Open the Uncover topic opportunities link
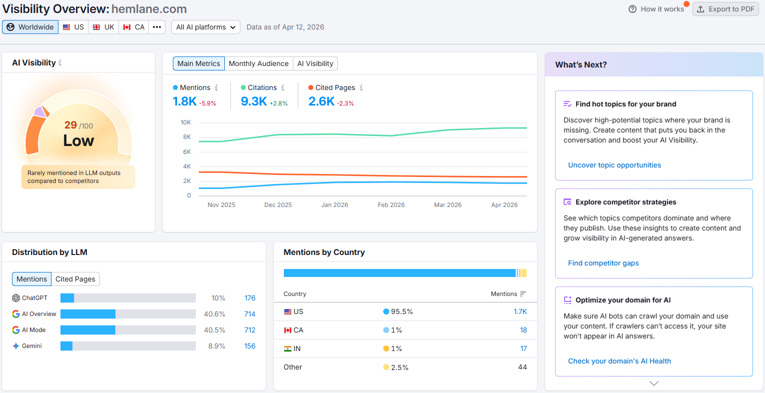Viewport: 765px width, 393px height. coord(614,165)
